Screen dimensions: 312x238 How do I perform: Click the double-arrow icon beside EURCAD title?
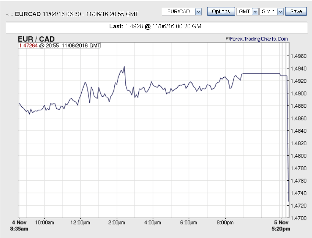10,14
